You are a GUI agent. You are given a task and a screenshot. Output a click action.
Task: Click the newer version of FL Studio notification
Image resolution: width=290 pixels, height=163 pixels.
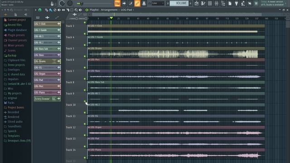pos(272,3)
